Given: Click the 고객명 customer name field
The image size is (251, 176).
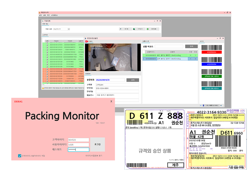Looking at the screenshot, I should 117,85.
